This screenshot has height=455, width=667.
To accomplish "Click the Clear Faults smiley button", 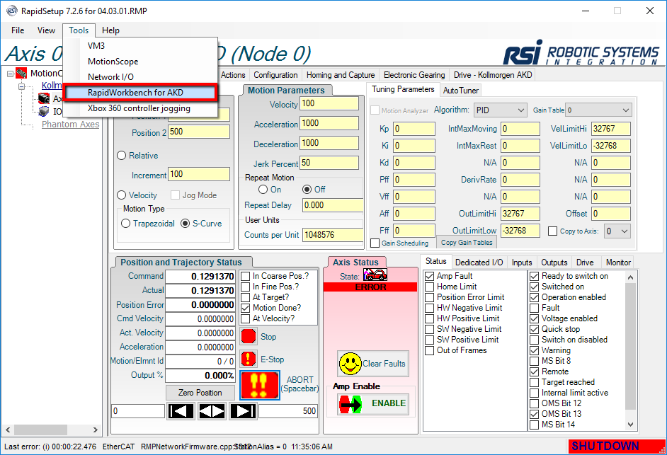I will point(373,364).
